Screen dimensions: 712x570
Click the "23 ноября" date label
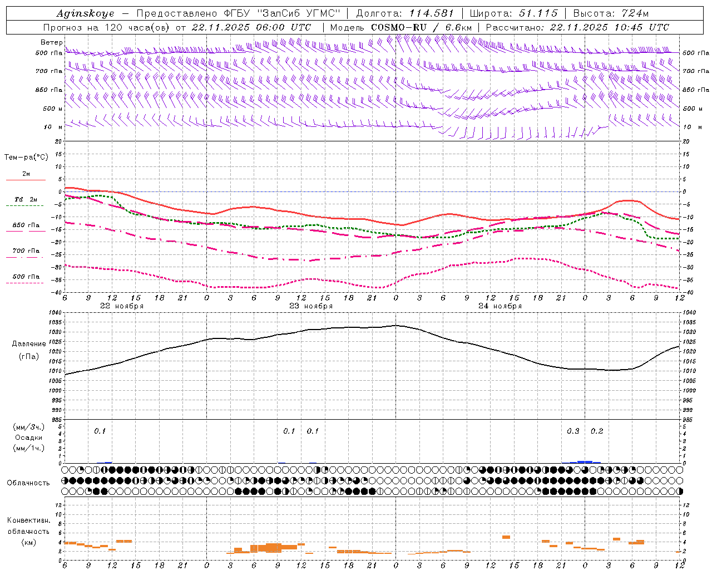coord(311,306)
